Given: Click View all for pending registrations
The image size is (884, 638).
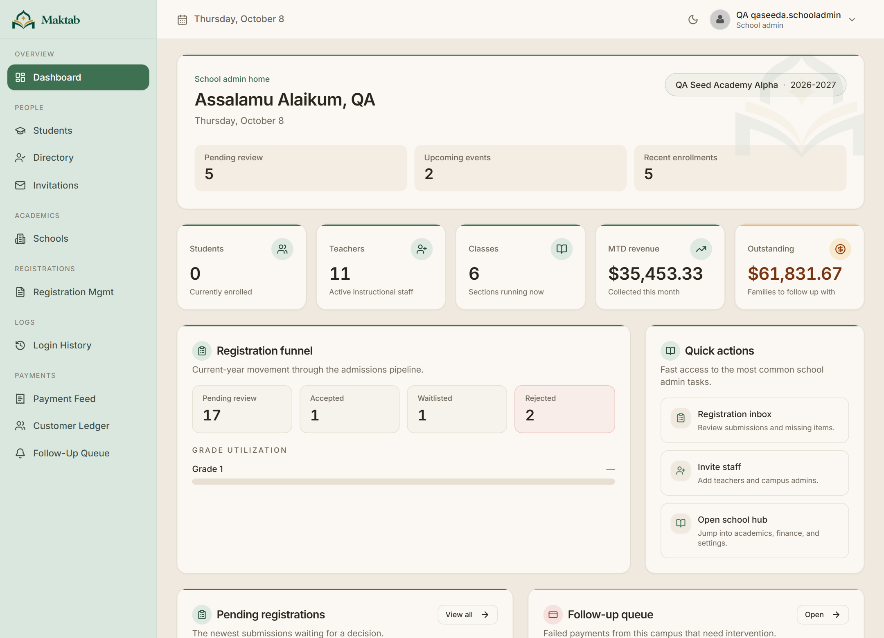Looking at the screenshot, I should pos(467,615).
